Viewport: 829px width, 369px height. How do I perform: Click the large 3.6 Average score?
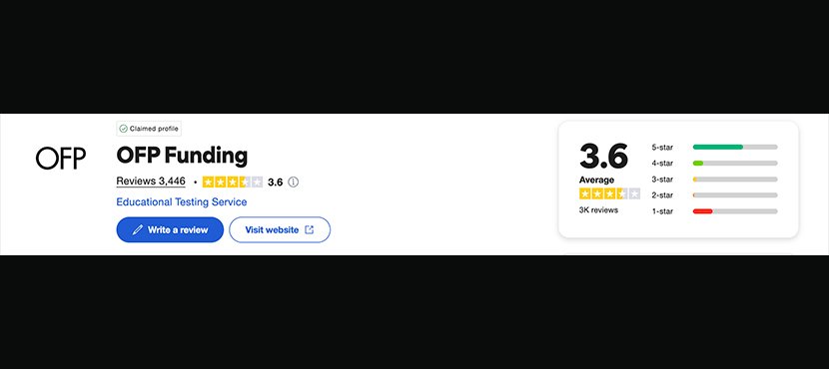pos(604,156)
